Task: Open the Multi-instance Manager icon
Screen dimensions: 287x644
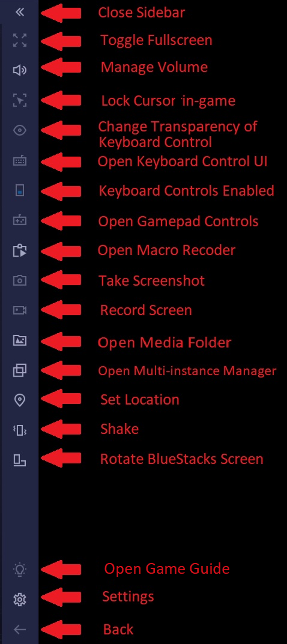Action: [x=20, y=370]
